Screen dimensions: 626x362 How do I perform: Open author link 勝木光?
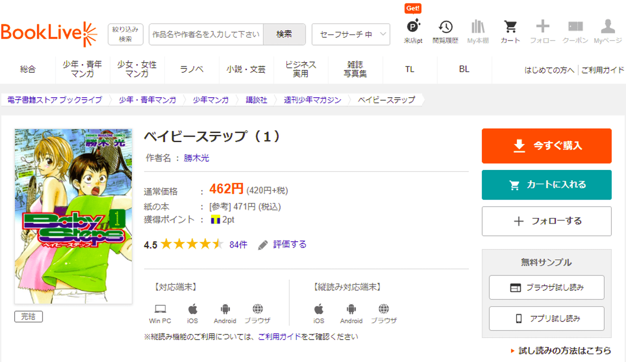click(x=197, y=158)
